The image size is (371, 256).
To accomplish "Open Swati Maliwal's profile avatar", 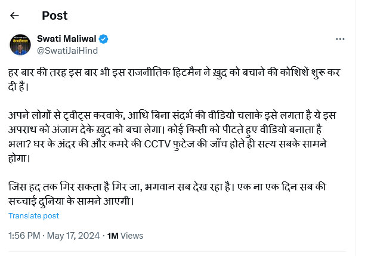I will [x=21, y=45].
